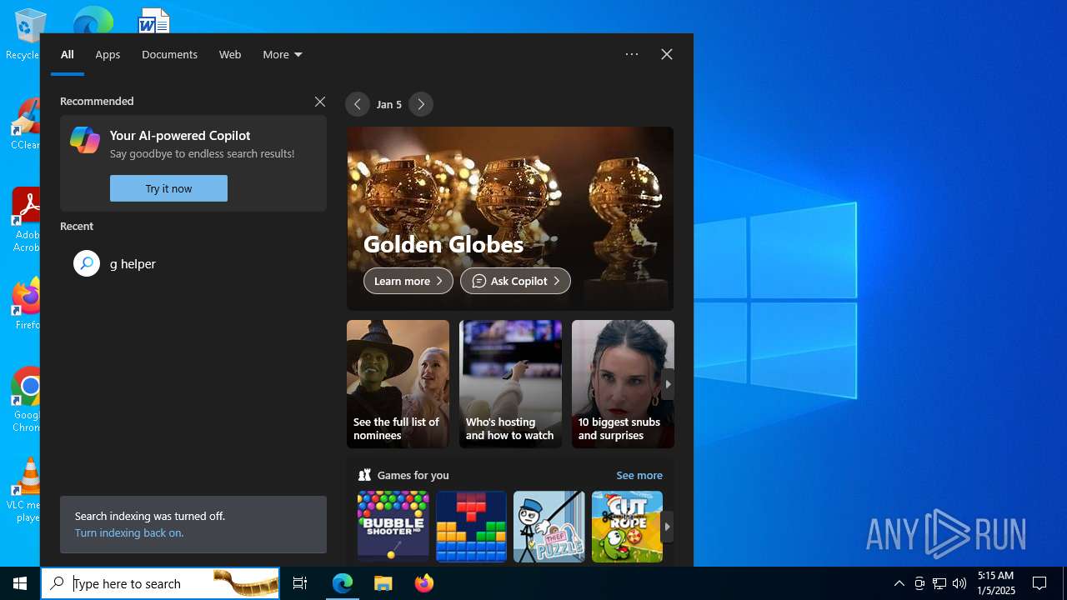
Task: Switch to the Documents search tab
Action: 169,54
